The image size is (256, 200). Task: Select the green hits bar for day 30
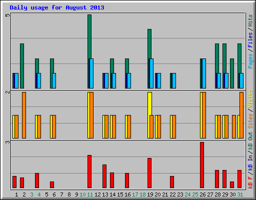tap(232, 73)
